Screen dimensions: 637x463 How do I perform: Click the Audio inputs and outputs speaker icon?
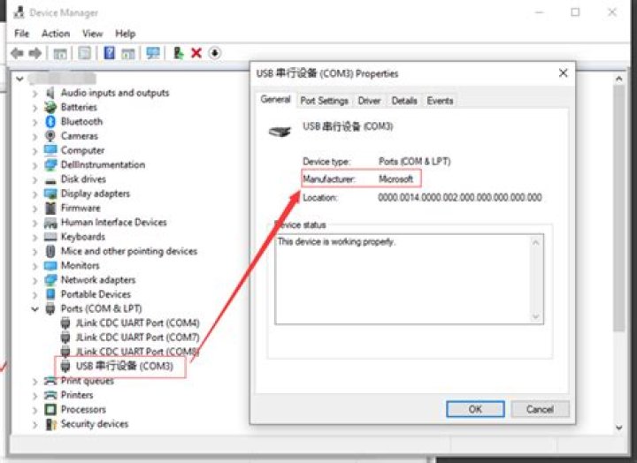(50, 93)
